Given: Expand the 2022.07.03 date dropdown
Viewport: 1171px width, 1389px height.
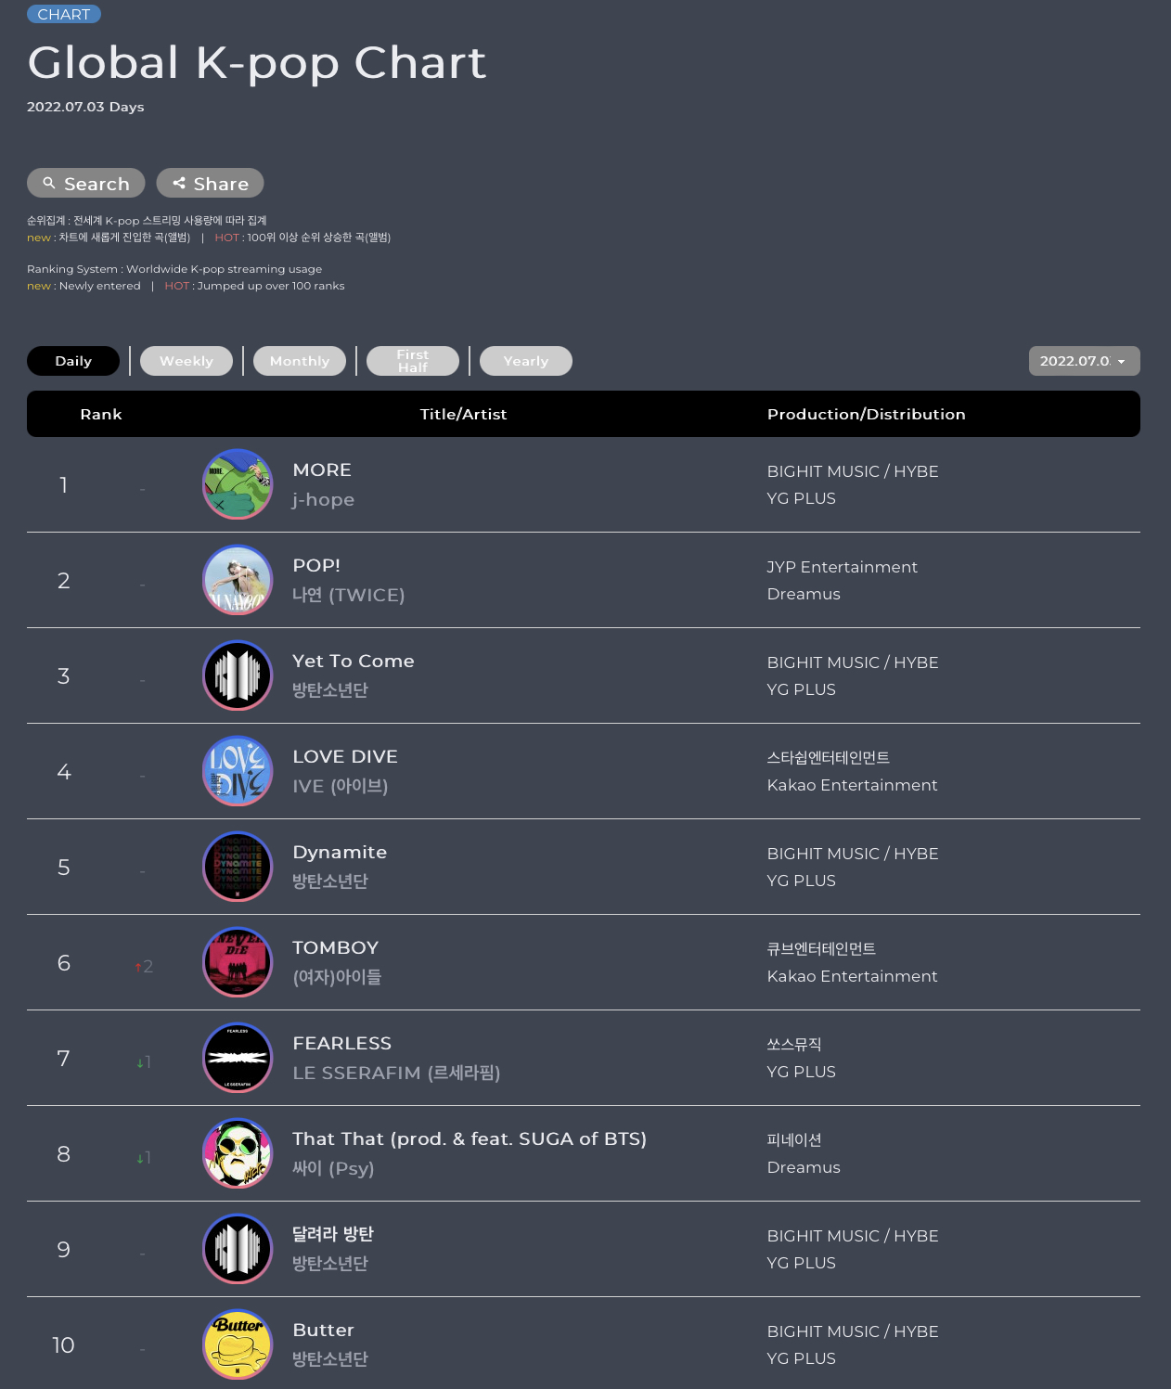Looking at the screenshot, I should pos(1084,361).
